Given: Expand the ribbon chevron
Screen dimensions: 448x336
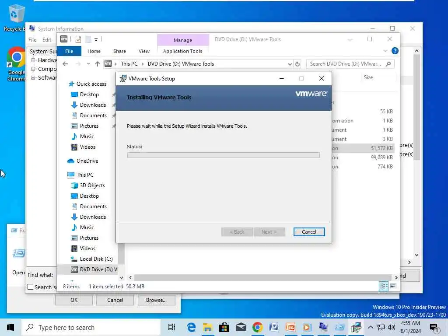Looking at the screenshot, I should tap(385, 51).
